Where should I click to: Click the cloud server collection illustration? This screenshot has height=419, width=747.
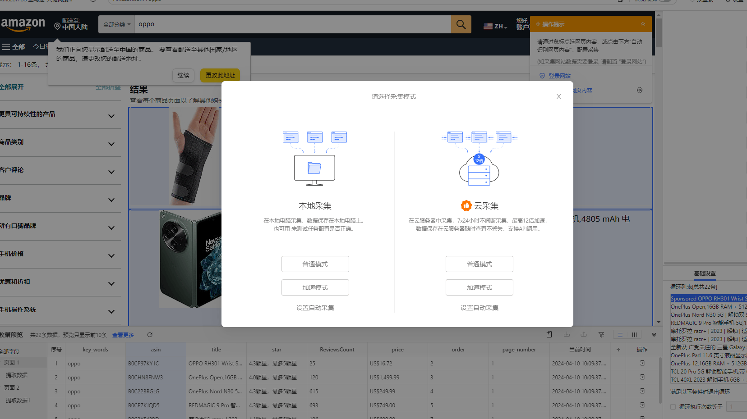click(479, 158)
